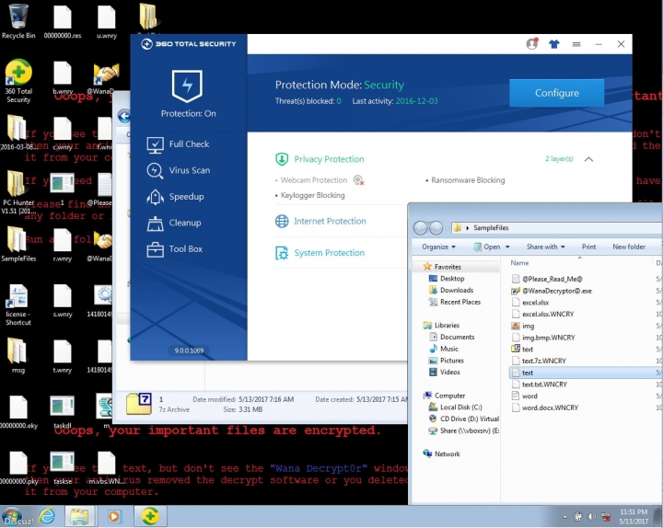
Task: Open the Share with dropdown
Action: coord(545,247)
